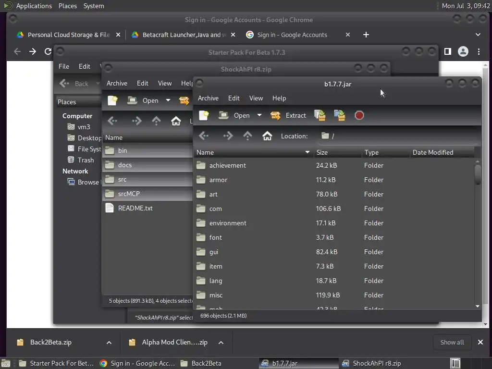Sort by Type column header

click(386, 152)
